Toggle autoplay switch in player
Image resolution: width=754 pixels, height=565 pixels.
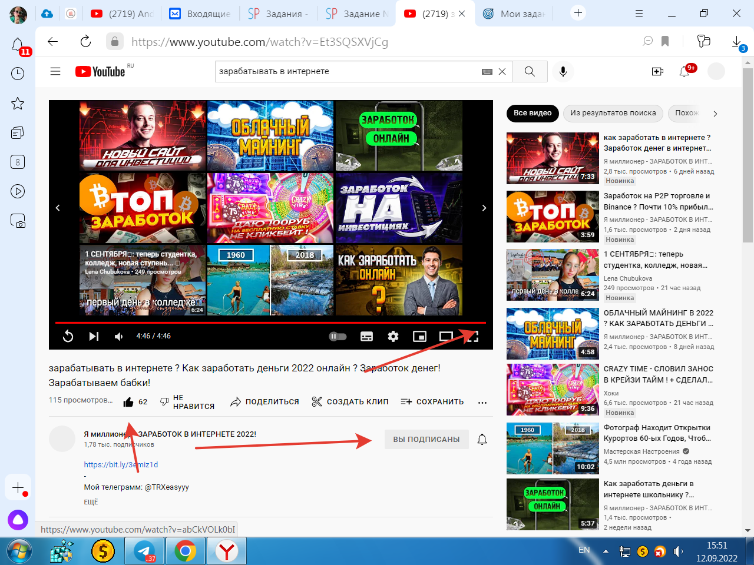click(338, 336)
